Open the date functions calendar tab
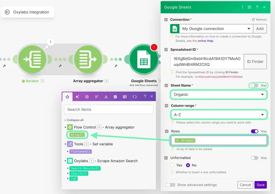275x194 pixels. point(115,97)
